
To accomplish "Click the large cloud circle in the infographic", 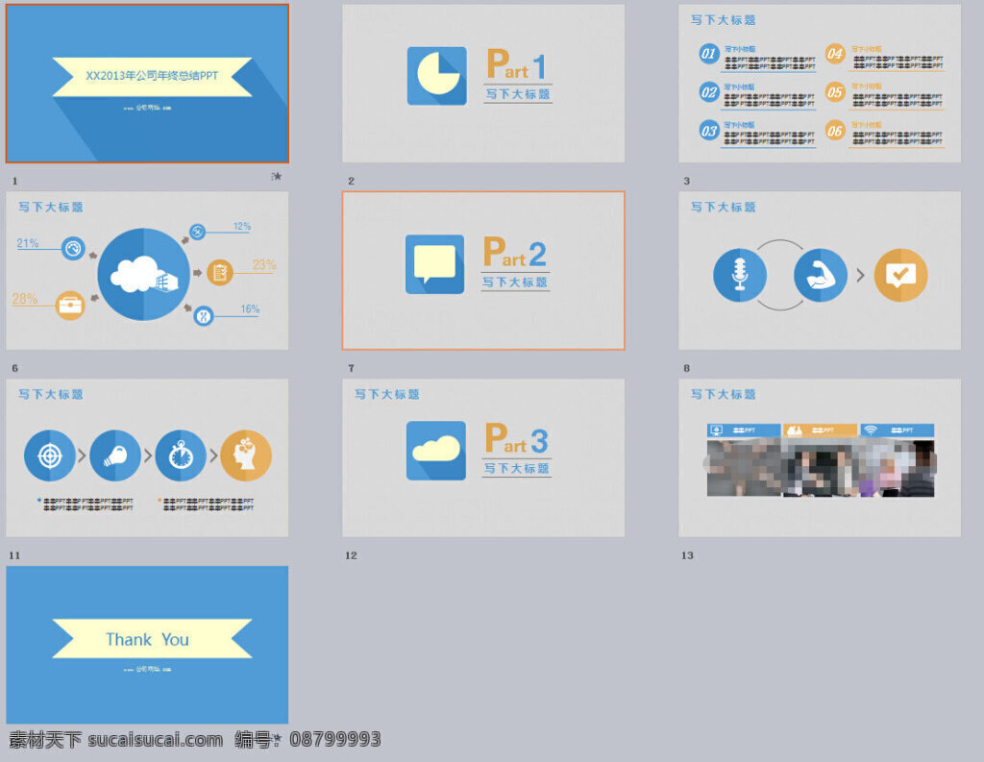I will [144, 274].
